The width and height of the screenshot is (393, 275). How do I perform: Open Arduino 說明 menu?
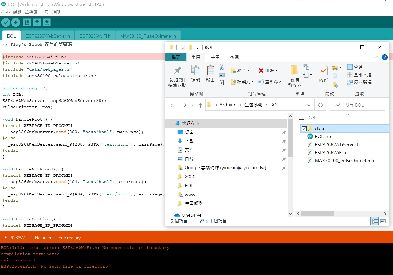click(x=56, y=12)
